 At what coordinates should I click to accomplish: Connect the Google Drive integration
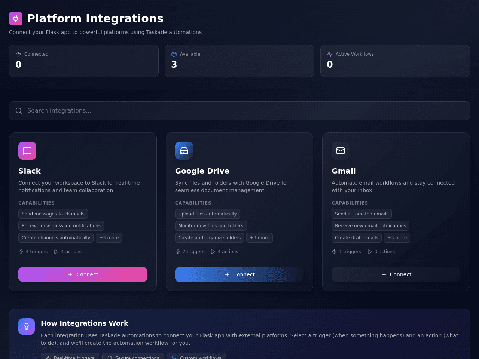[x=239, y=274]
